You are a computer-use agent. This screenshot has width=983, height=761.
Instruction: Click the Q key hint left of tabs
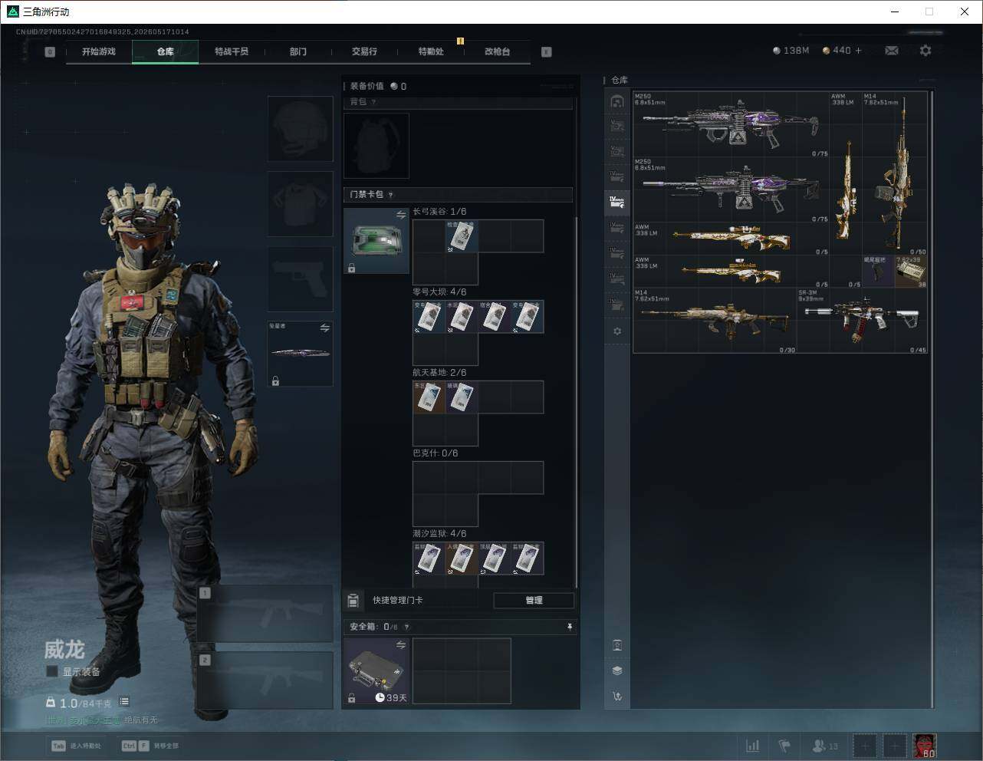[x=50, y=52]
